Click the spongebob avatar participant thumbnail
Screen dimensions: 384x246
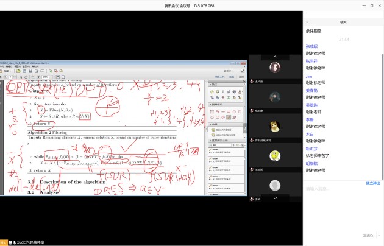[275, 156]
